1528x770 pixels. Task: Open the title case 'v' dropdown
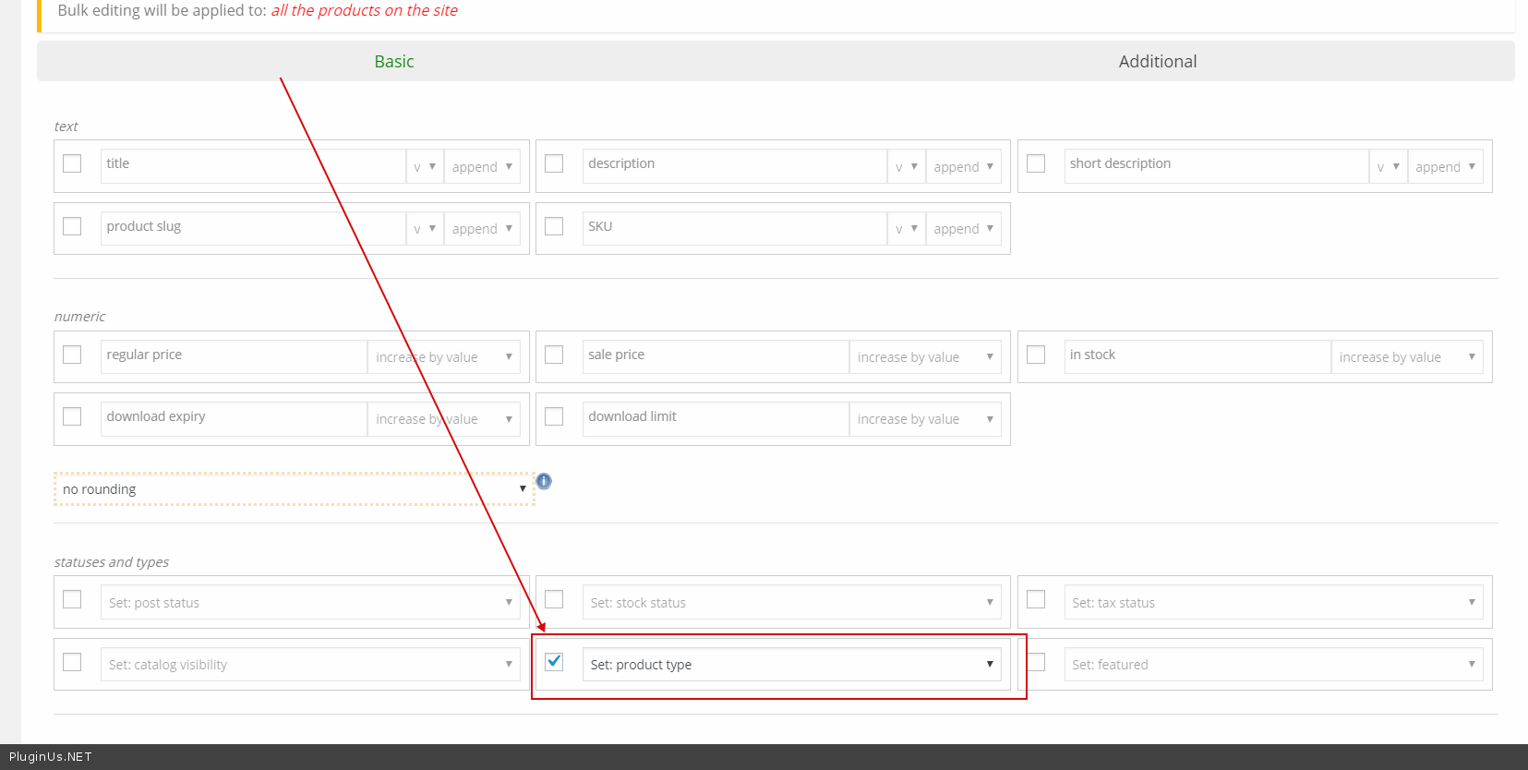[x=425, y=167]
